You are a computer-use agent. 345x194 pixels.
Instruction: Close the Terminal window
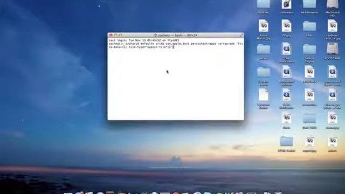111,35
